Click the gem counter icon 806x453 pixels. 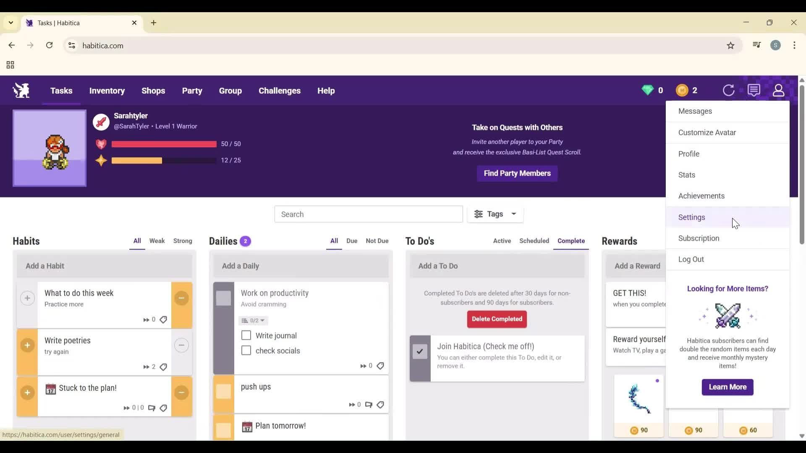pos(648,90)
